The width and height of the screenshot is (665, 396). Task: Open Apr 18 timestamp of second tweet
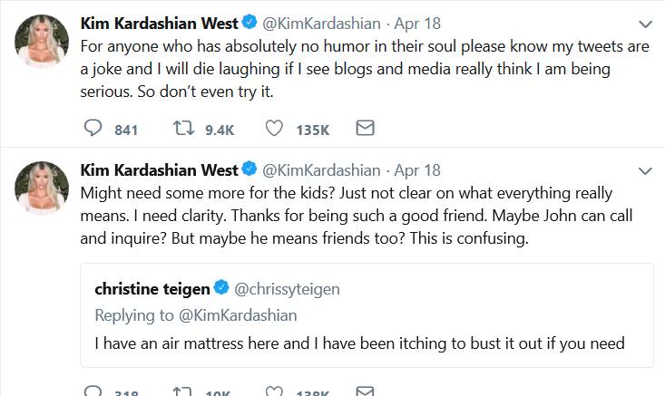coord(416,170)
